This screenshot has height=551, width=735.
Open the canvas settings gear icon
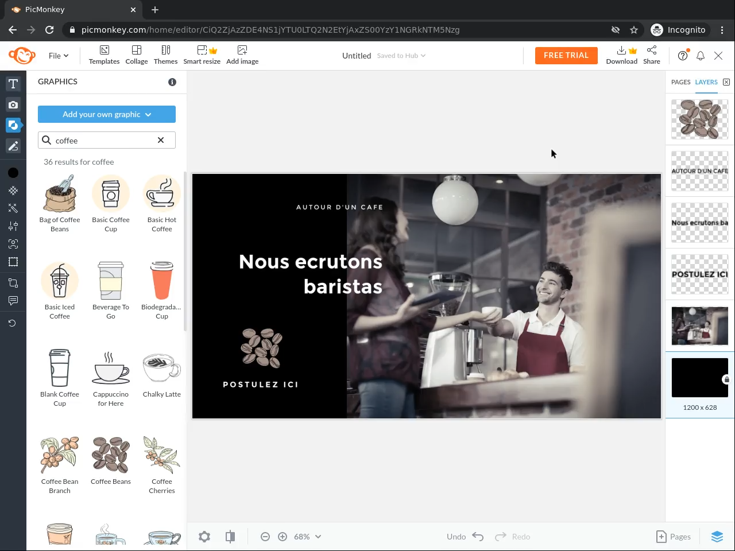pos(204,537)
